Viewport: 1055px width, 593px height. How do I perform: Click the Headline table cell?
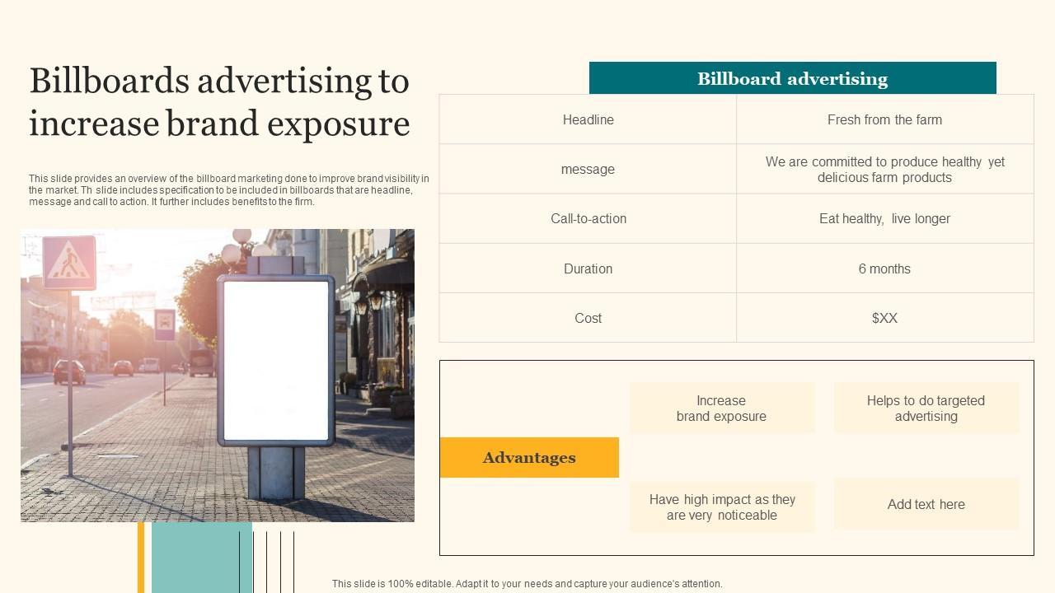tap(588, 119)
